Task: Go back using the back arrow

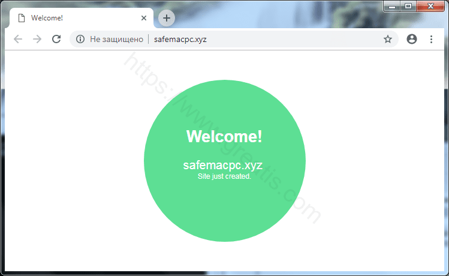Action: (18, 39)
